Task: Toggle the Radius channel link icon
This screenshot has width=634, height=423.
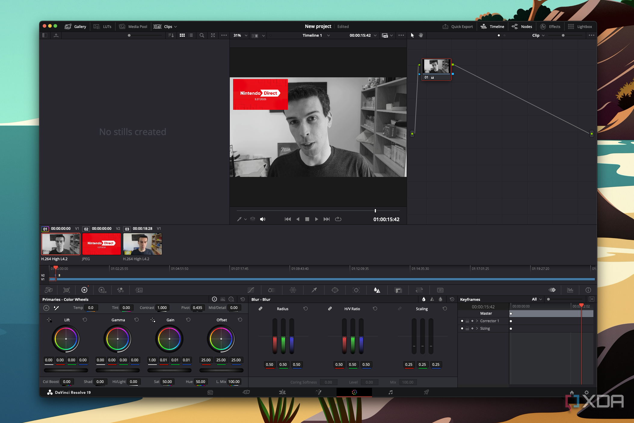Action: click(x=260, y=309)
